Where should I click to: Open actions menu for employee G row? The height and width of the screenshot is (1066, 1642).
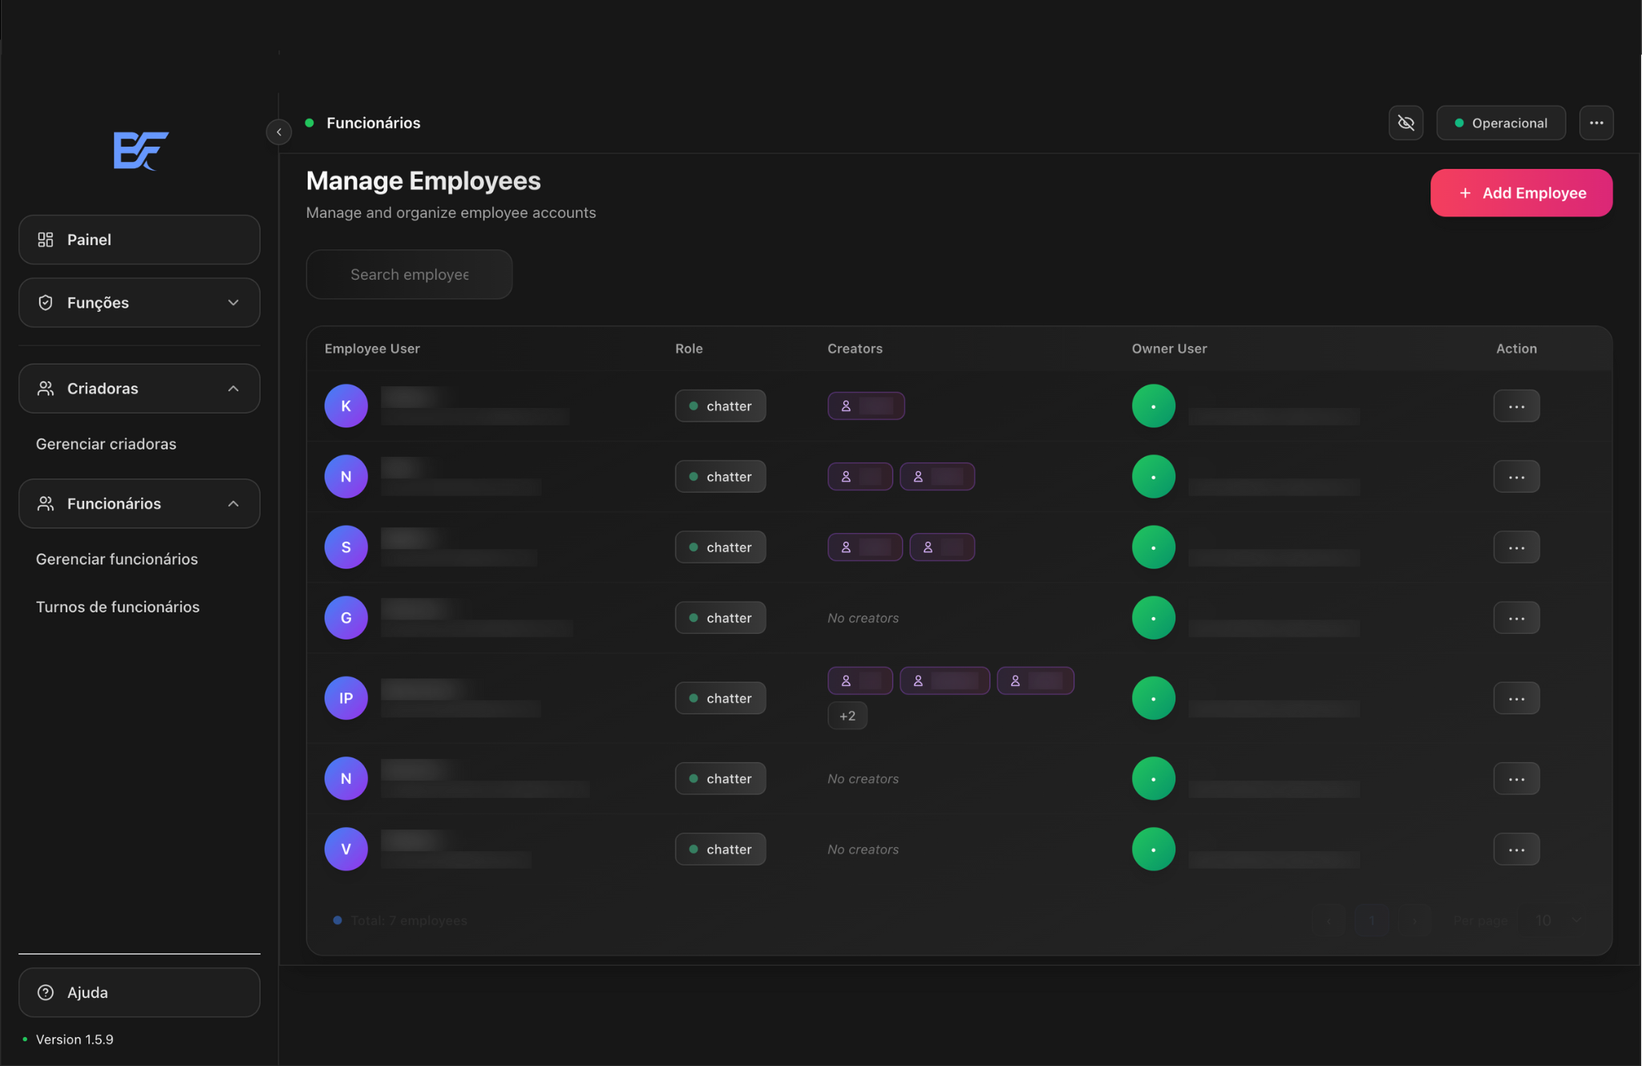(1515, 618)
